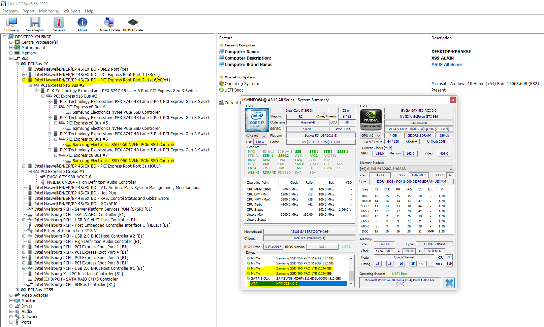Click the Intel Core i7 logo
The image size is (544, 327).
point(257,120)
